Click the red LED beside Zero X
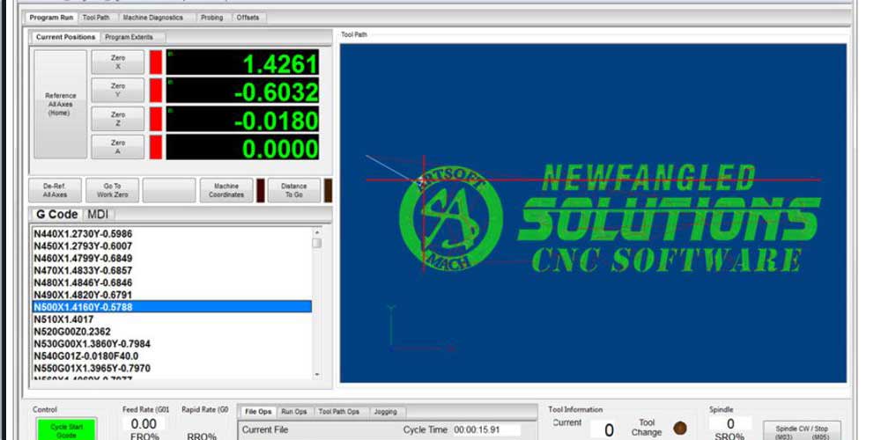The width and height of the screenshot is (881, 440). click(x=156, y=62)
